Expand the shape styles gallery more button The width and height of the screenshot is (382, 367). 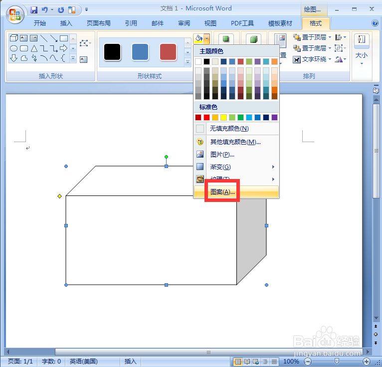click(188, 62)
